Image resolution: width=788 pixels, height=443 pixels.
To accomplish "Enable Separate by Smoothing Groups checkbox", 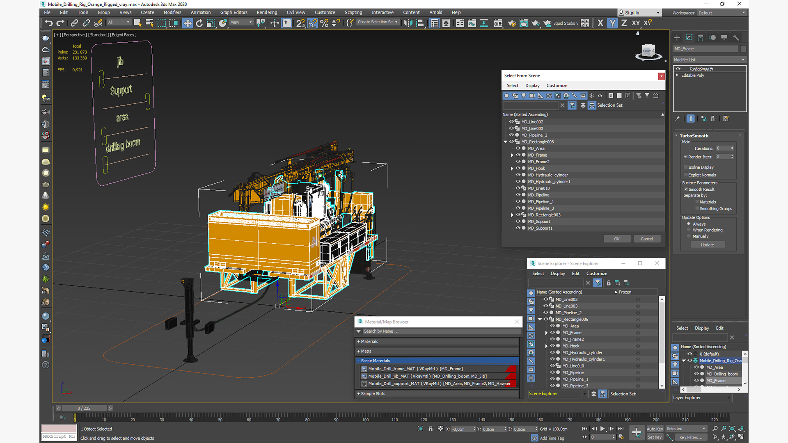I will [697, 208].
